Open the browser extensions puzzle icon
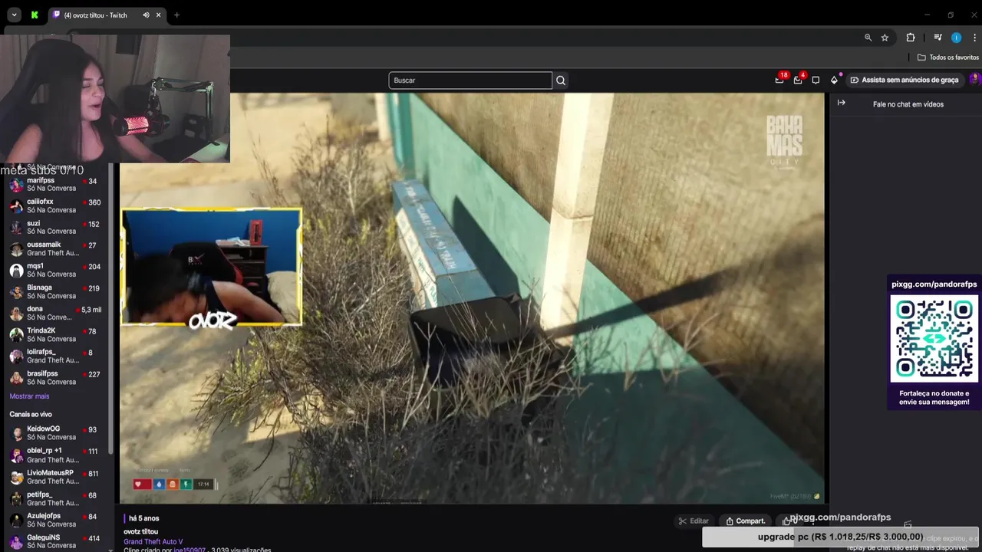This screenshot has height=552, width=982. (x=911, y=38)
